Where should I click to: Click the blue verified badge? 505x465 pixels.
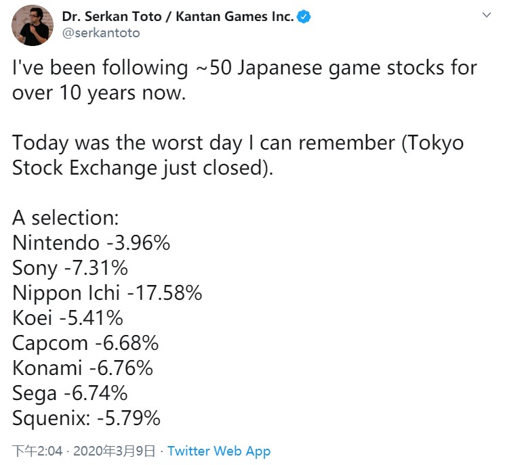tap(304, 17)
